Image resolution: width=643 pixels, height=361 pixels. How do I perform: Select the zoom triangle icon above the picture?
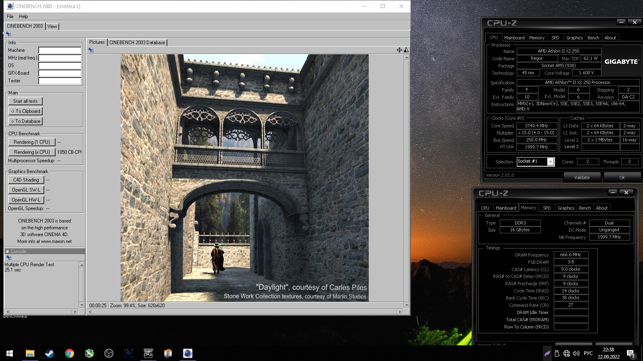coord(406,50)
